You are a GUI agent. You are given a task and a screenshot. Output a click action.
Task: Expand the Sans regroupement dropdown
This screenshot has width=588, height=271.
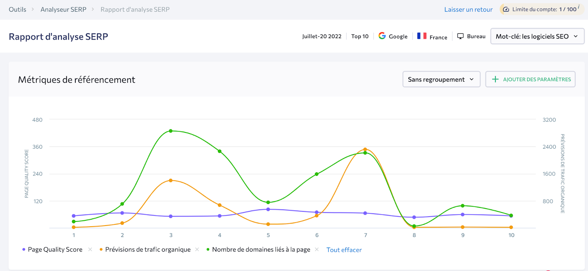[x=441, y=79]
